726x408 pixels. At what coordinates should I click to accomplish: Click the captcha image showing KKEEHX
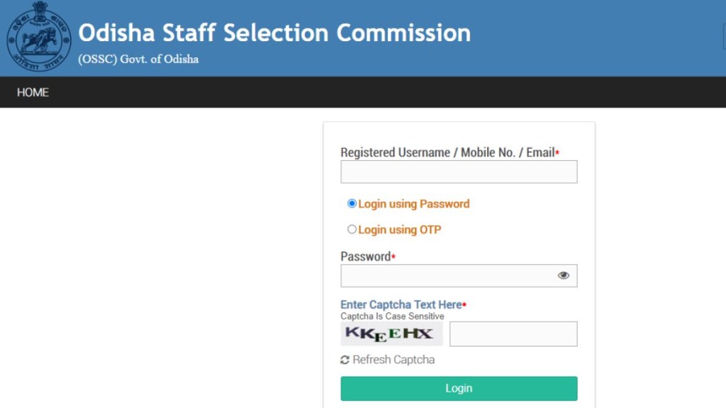[x=391, y=333]
